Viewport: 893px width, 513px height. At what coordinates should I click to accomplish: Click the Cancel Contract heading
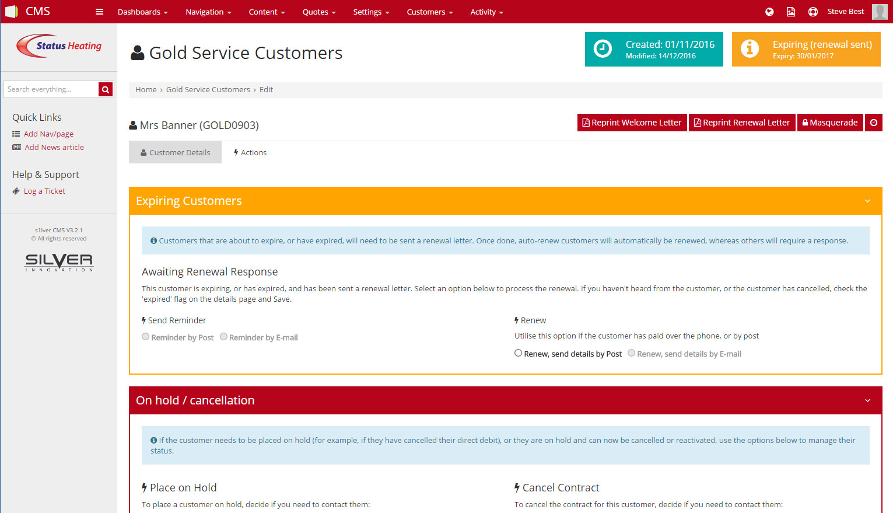tap(561, 488)
